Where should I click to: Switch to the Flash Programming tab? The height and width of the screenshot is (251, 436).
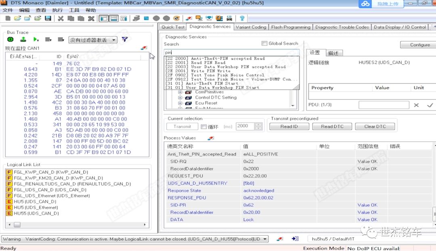click(291, 27)
